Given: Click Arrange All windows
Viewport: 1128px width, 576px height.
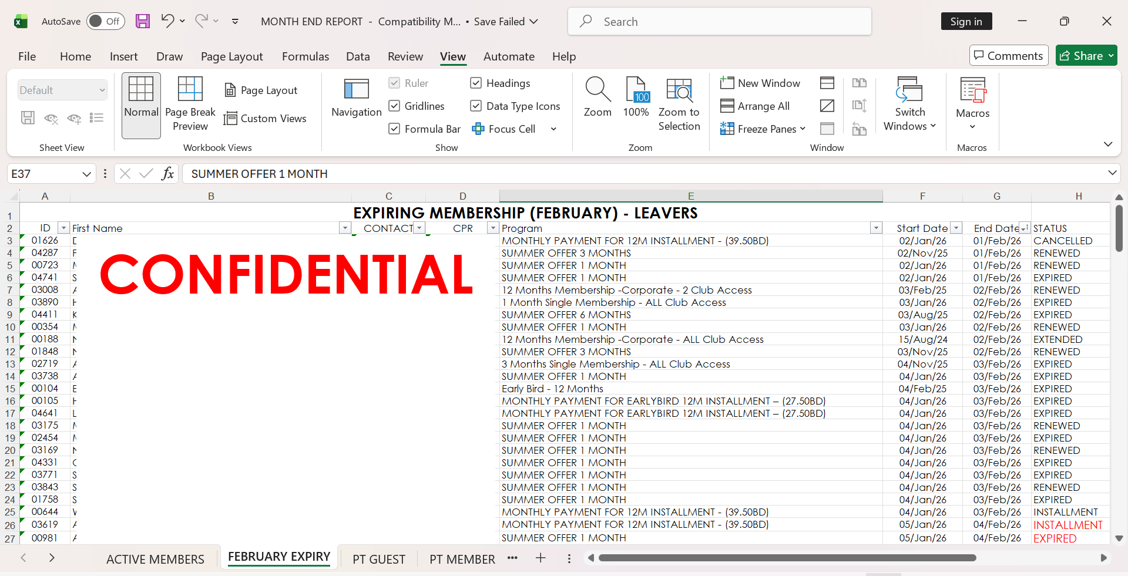Looking at the screenshot, I should click(x=755, y=106).
